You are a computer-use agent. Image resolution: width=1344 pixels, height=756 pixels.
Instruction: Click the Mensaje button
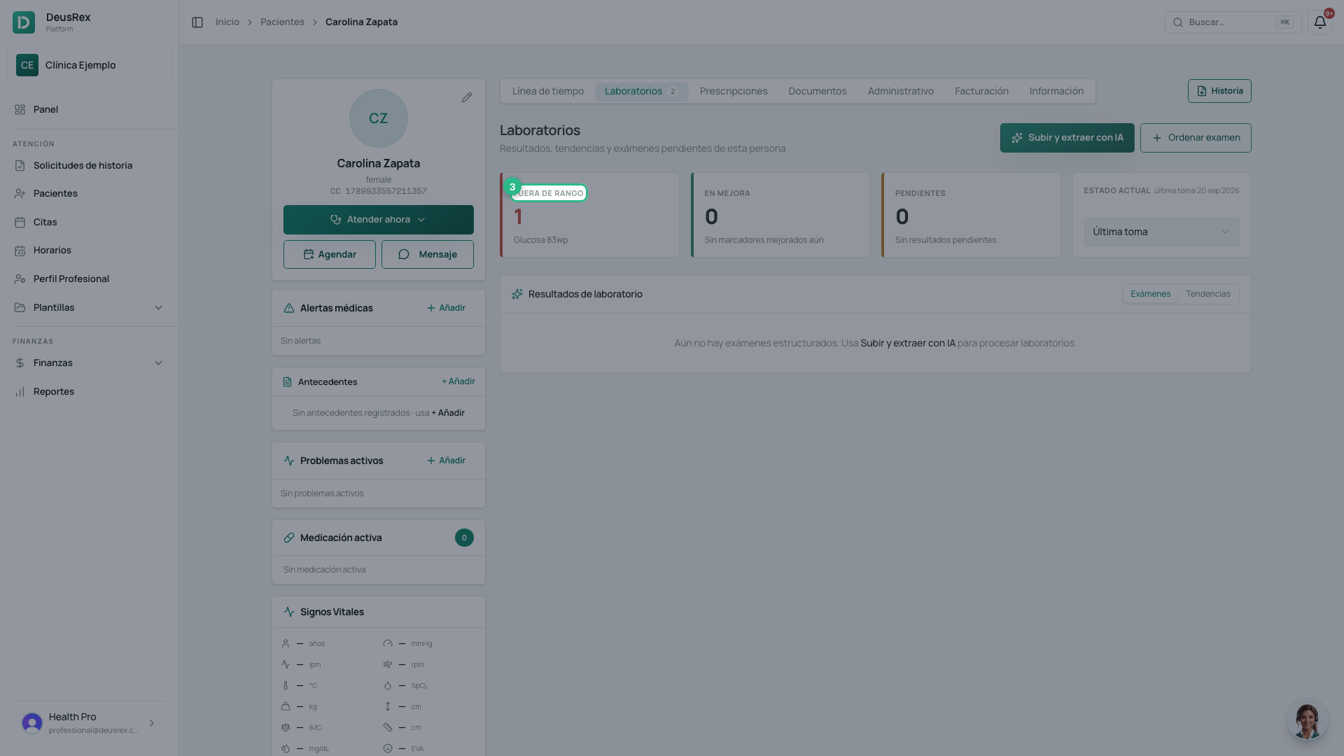[x=428, y=255]
